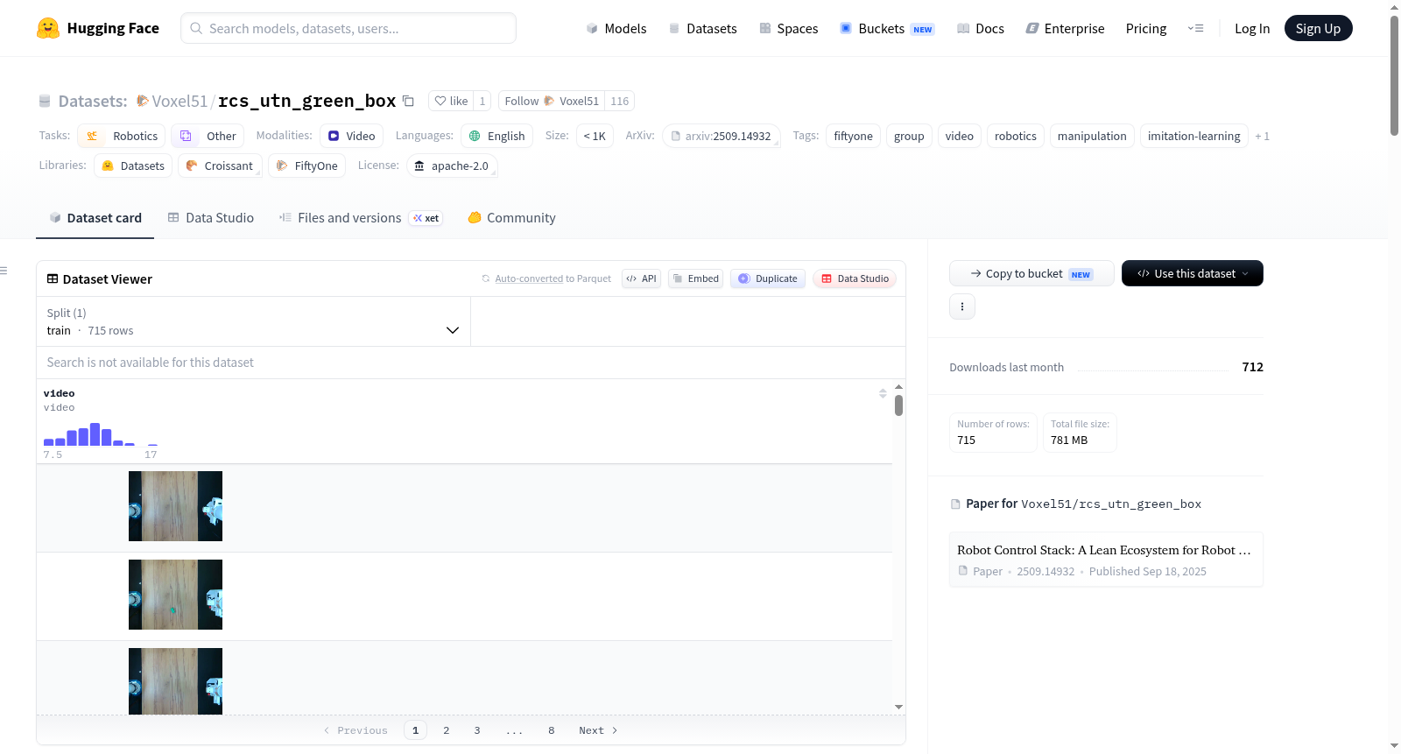Click the API button in Dataset Viewer
The image size is (1401, 754).
click(x=641, y=278)
